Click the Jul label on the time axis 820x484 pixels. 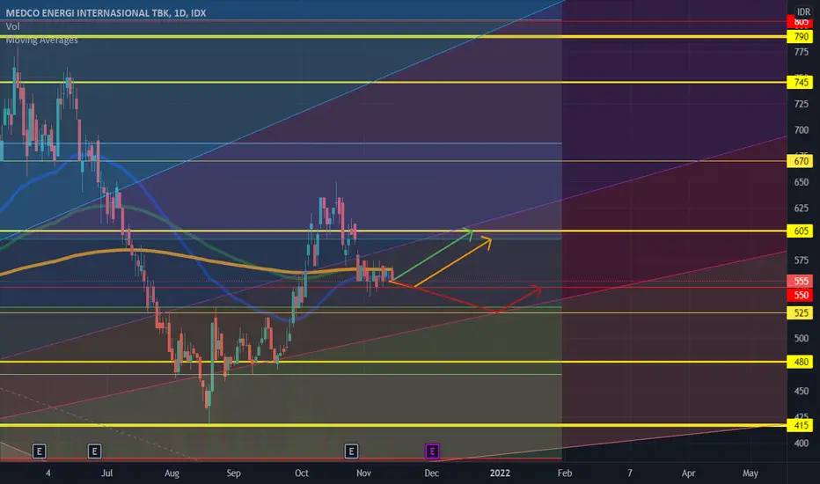(x=106, y=473)
